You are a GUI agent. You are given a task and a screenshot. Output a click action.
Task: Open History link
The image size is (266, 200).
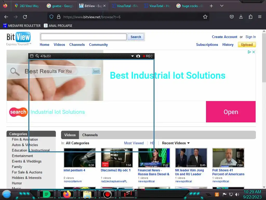pos(228,45)
